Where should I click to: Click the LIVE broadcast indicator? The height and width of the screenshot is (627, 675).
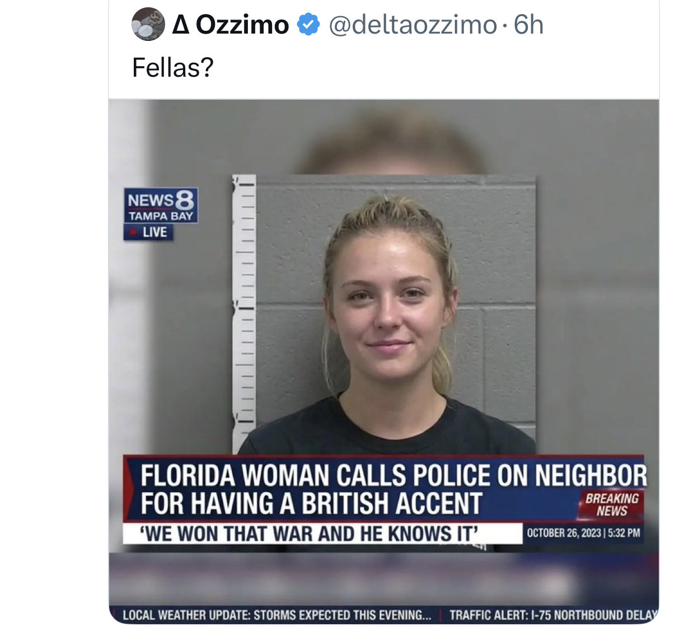[x=154, y=232]
